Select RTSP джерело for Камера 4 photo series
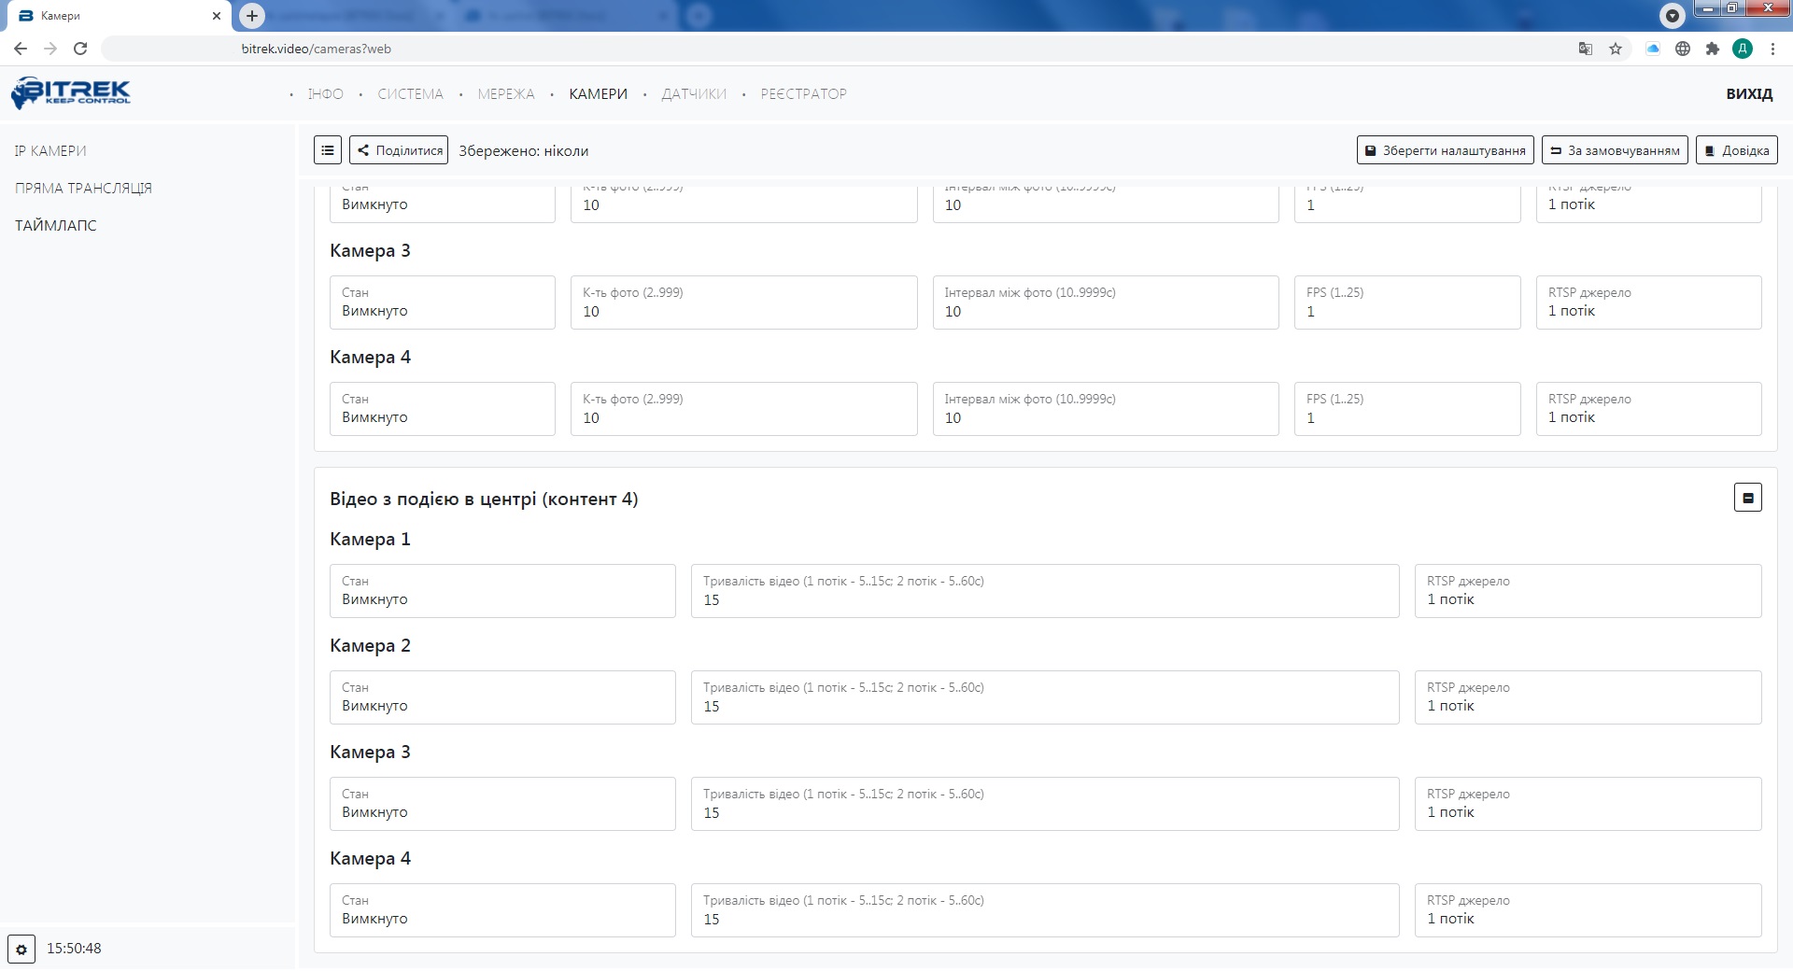The height and width of the screenshot is (971, 1793). click(x=1648, y=409)
